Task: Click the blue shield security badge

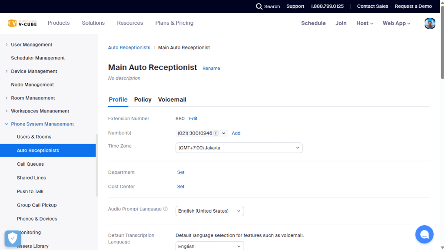Action: (x=13, y=238)
